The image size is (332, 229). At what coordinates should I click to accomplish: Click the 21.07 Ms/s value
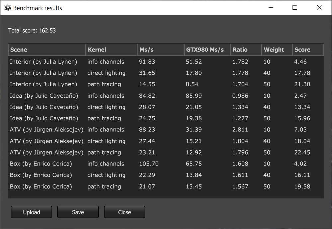tap(147, 187)
